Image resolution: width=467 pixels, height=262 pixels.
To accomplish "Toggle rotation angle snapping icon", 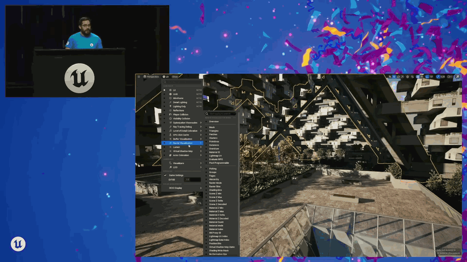I will pos(427,77).
